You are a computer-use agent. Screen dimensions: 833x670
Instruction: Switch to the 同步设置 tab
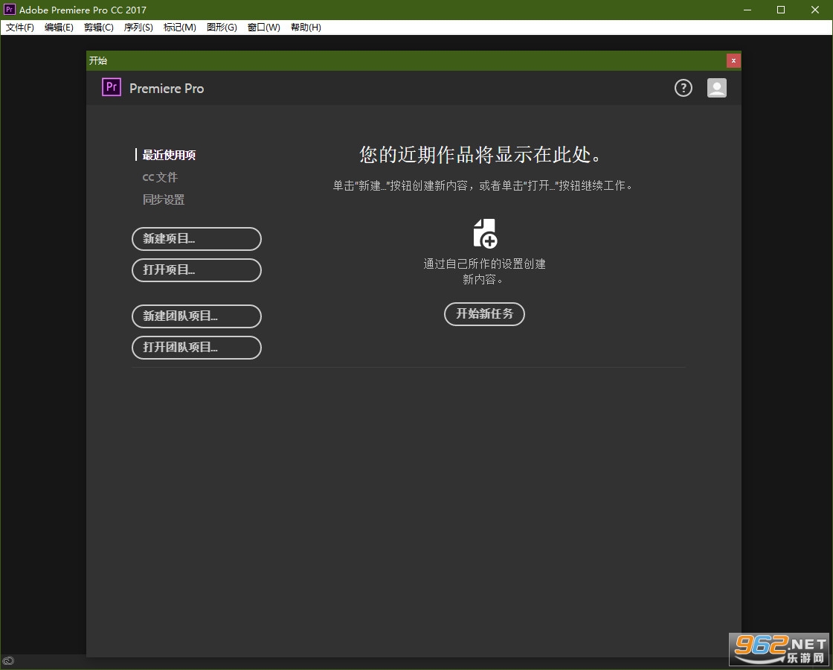point(163,200)
